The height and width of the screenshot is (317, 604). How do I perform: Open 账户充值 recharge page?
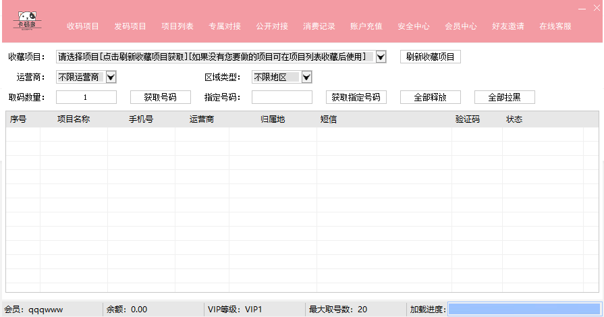(366, 26)
